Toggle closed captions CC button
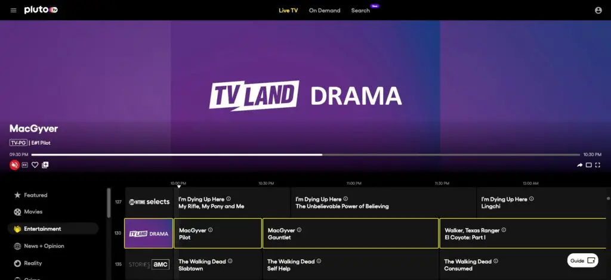The image size is (611, 280). (x=24, y=165)
